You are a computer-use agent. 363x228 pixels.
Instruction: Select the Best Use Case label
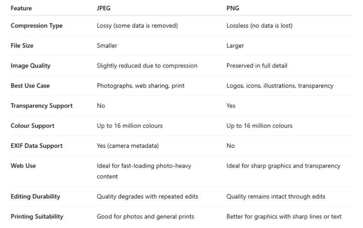pyautogui.click(x=30, y=86)
